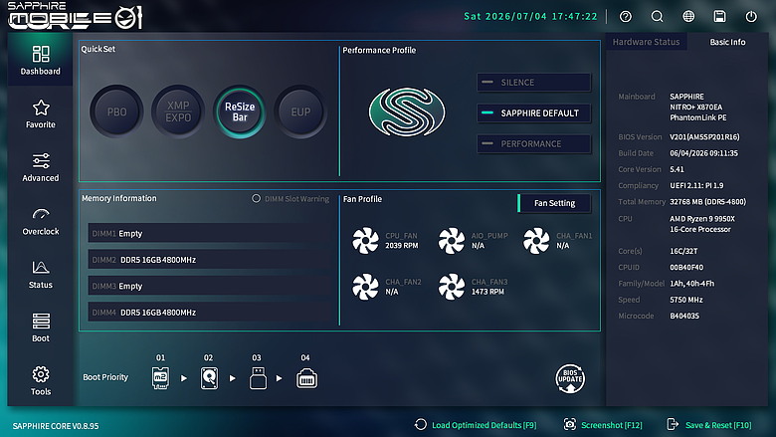Switch to the Basic Info tab
This screenshot has width=776, height=437.
pyautogui.click(x=727, y=42)
